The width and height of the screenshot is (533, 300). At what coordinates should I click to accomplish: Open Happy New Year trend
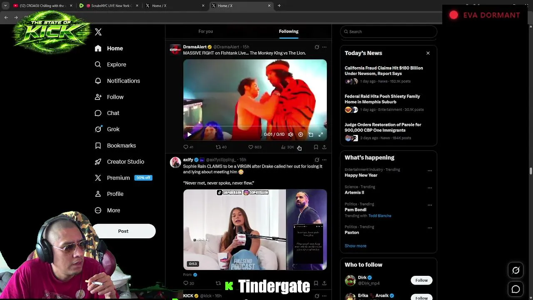[x=361, y=175]
